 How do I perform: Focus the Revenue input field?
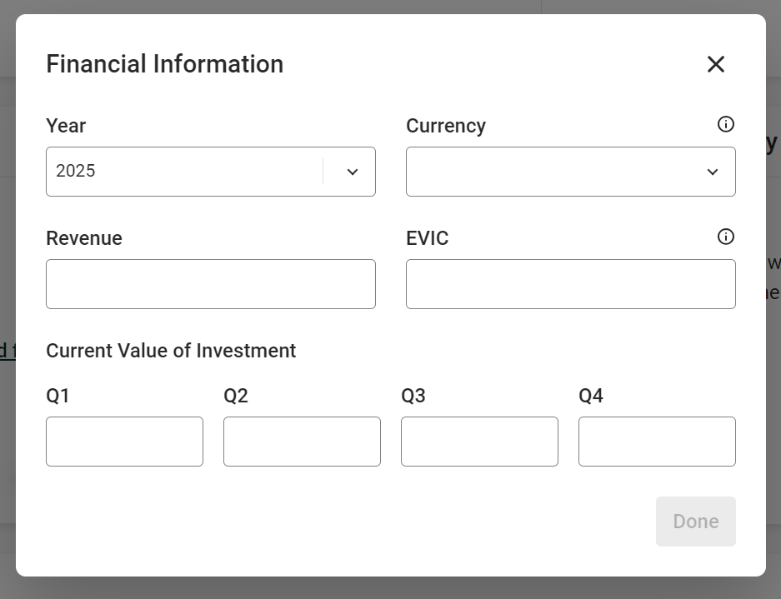[x=211, y=284]
